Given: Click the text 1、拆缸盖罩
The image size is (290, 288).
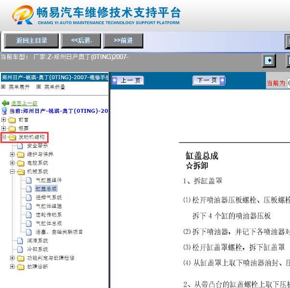Looking at the screenshot, I should 202,181.
